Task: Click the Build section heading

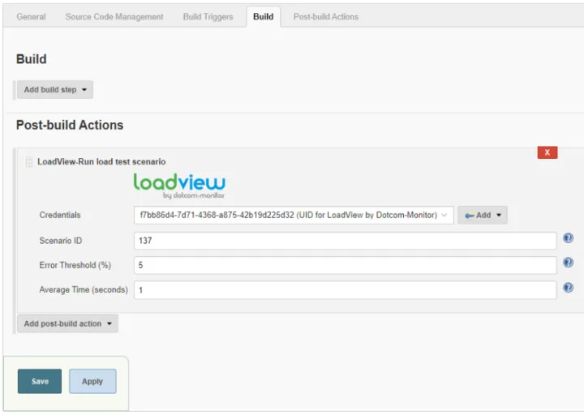Action: click(x=32, y=59)
